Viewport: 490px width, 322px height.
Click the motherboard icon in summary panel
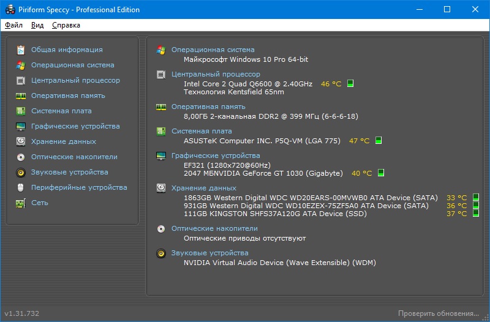[x=161, y=132]
